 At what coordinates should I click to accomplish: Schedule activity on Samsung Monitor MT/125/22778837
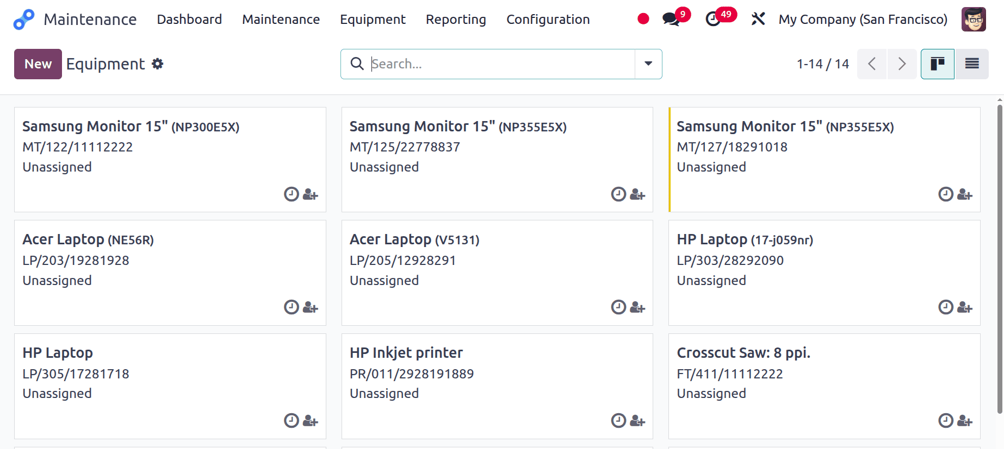(618, 194)
